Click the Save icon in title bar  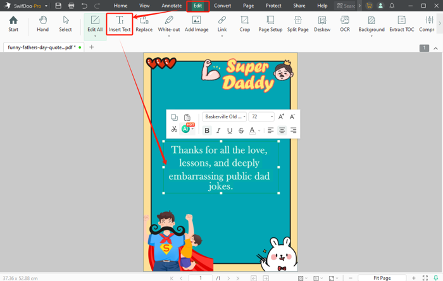58,6
